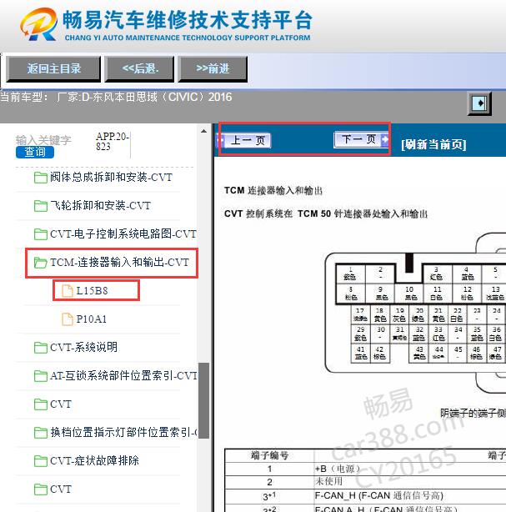
Task: Open CVT-症状故障排除 folder
Action: 94,461
